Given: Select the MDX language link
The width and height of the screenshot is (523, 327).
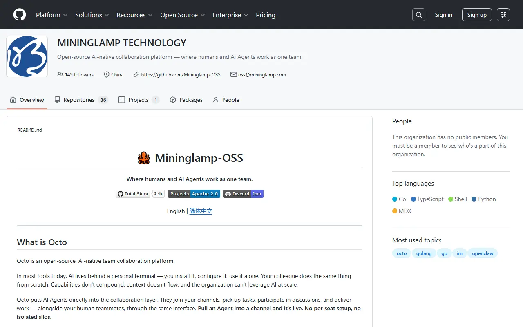Looking at the screenshot, I should pos(402,211).
